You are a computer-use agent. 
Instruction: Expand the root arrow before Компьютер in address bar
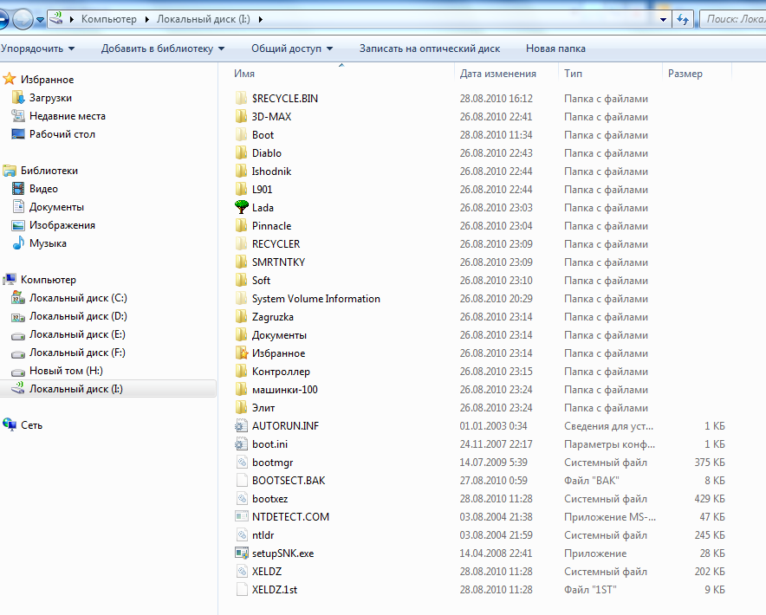point(72,20)
